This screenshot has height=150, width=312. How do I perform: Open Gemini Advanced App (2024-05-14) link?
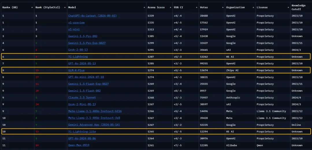pyautogui.click(x=94, y=125)
